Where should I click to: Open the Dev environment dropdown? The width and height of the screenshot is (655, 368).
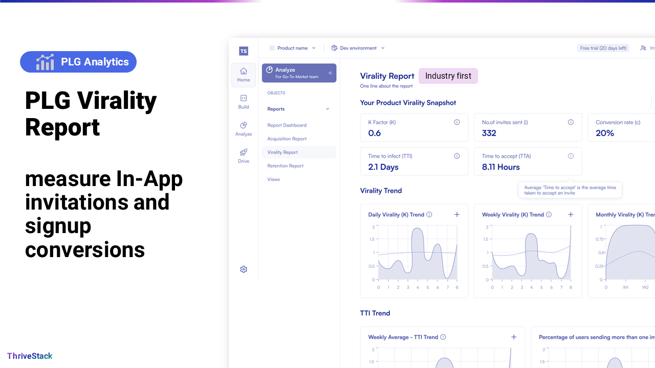click(x=358, y=48)
